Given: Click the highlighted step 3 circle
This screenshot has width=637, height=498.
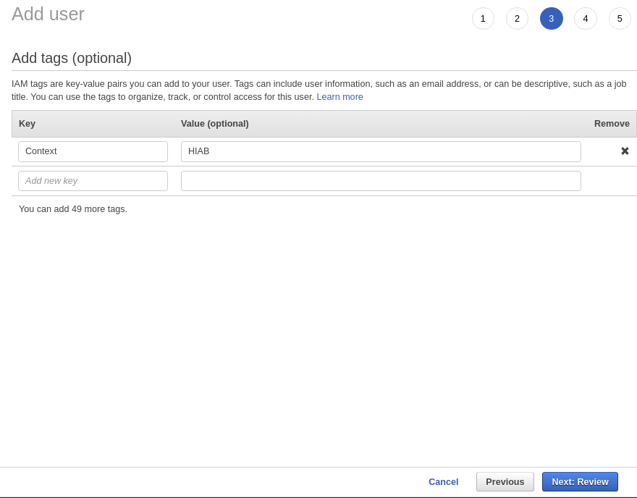Looking at the screenshot, I should 551,18.
